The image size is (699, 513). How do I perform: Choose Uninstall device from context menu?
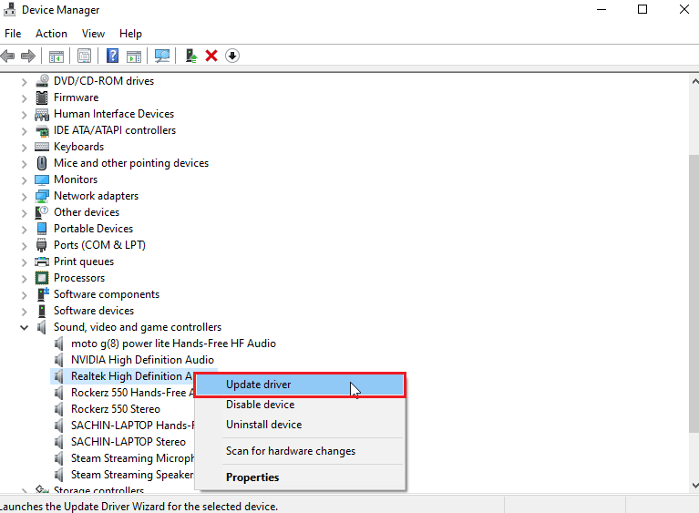(x=300, y=425)
